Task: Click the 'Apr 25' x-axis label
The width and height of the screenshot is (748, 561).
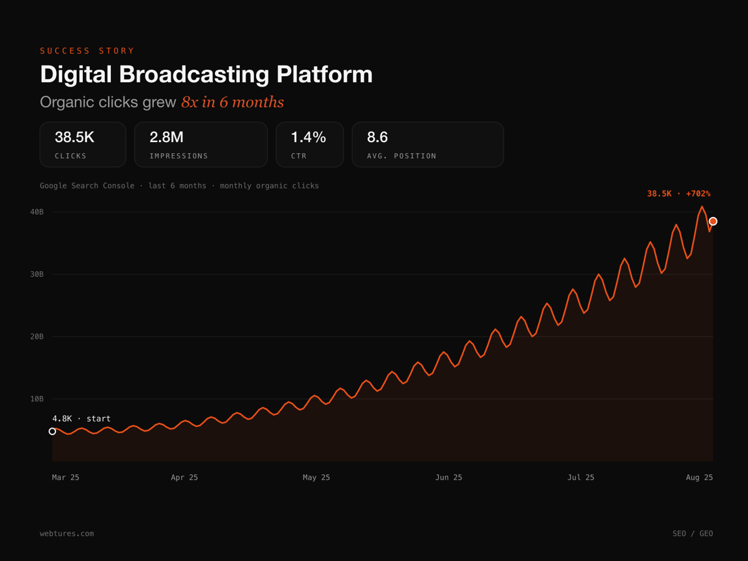Action: point(185,477)
